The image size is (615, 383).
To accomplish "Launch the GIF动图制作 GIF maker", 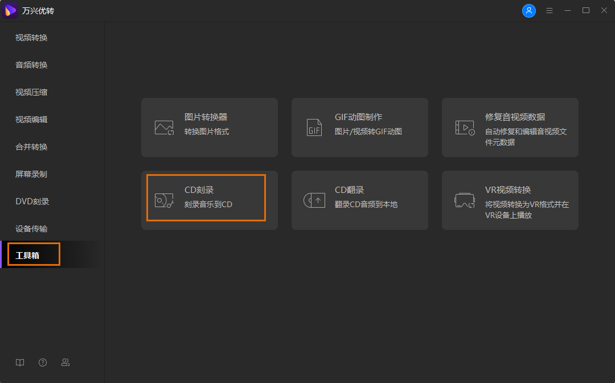I will (x=359, y=127).
